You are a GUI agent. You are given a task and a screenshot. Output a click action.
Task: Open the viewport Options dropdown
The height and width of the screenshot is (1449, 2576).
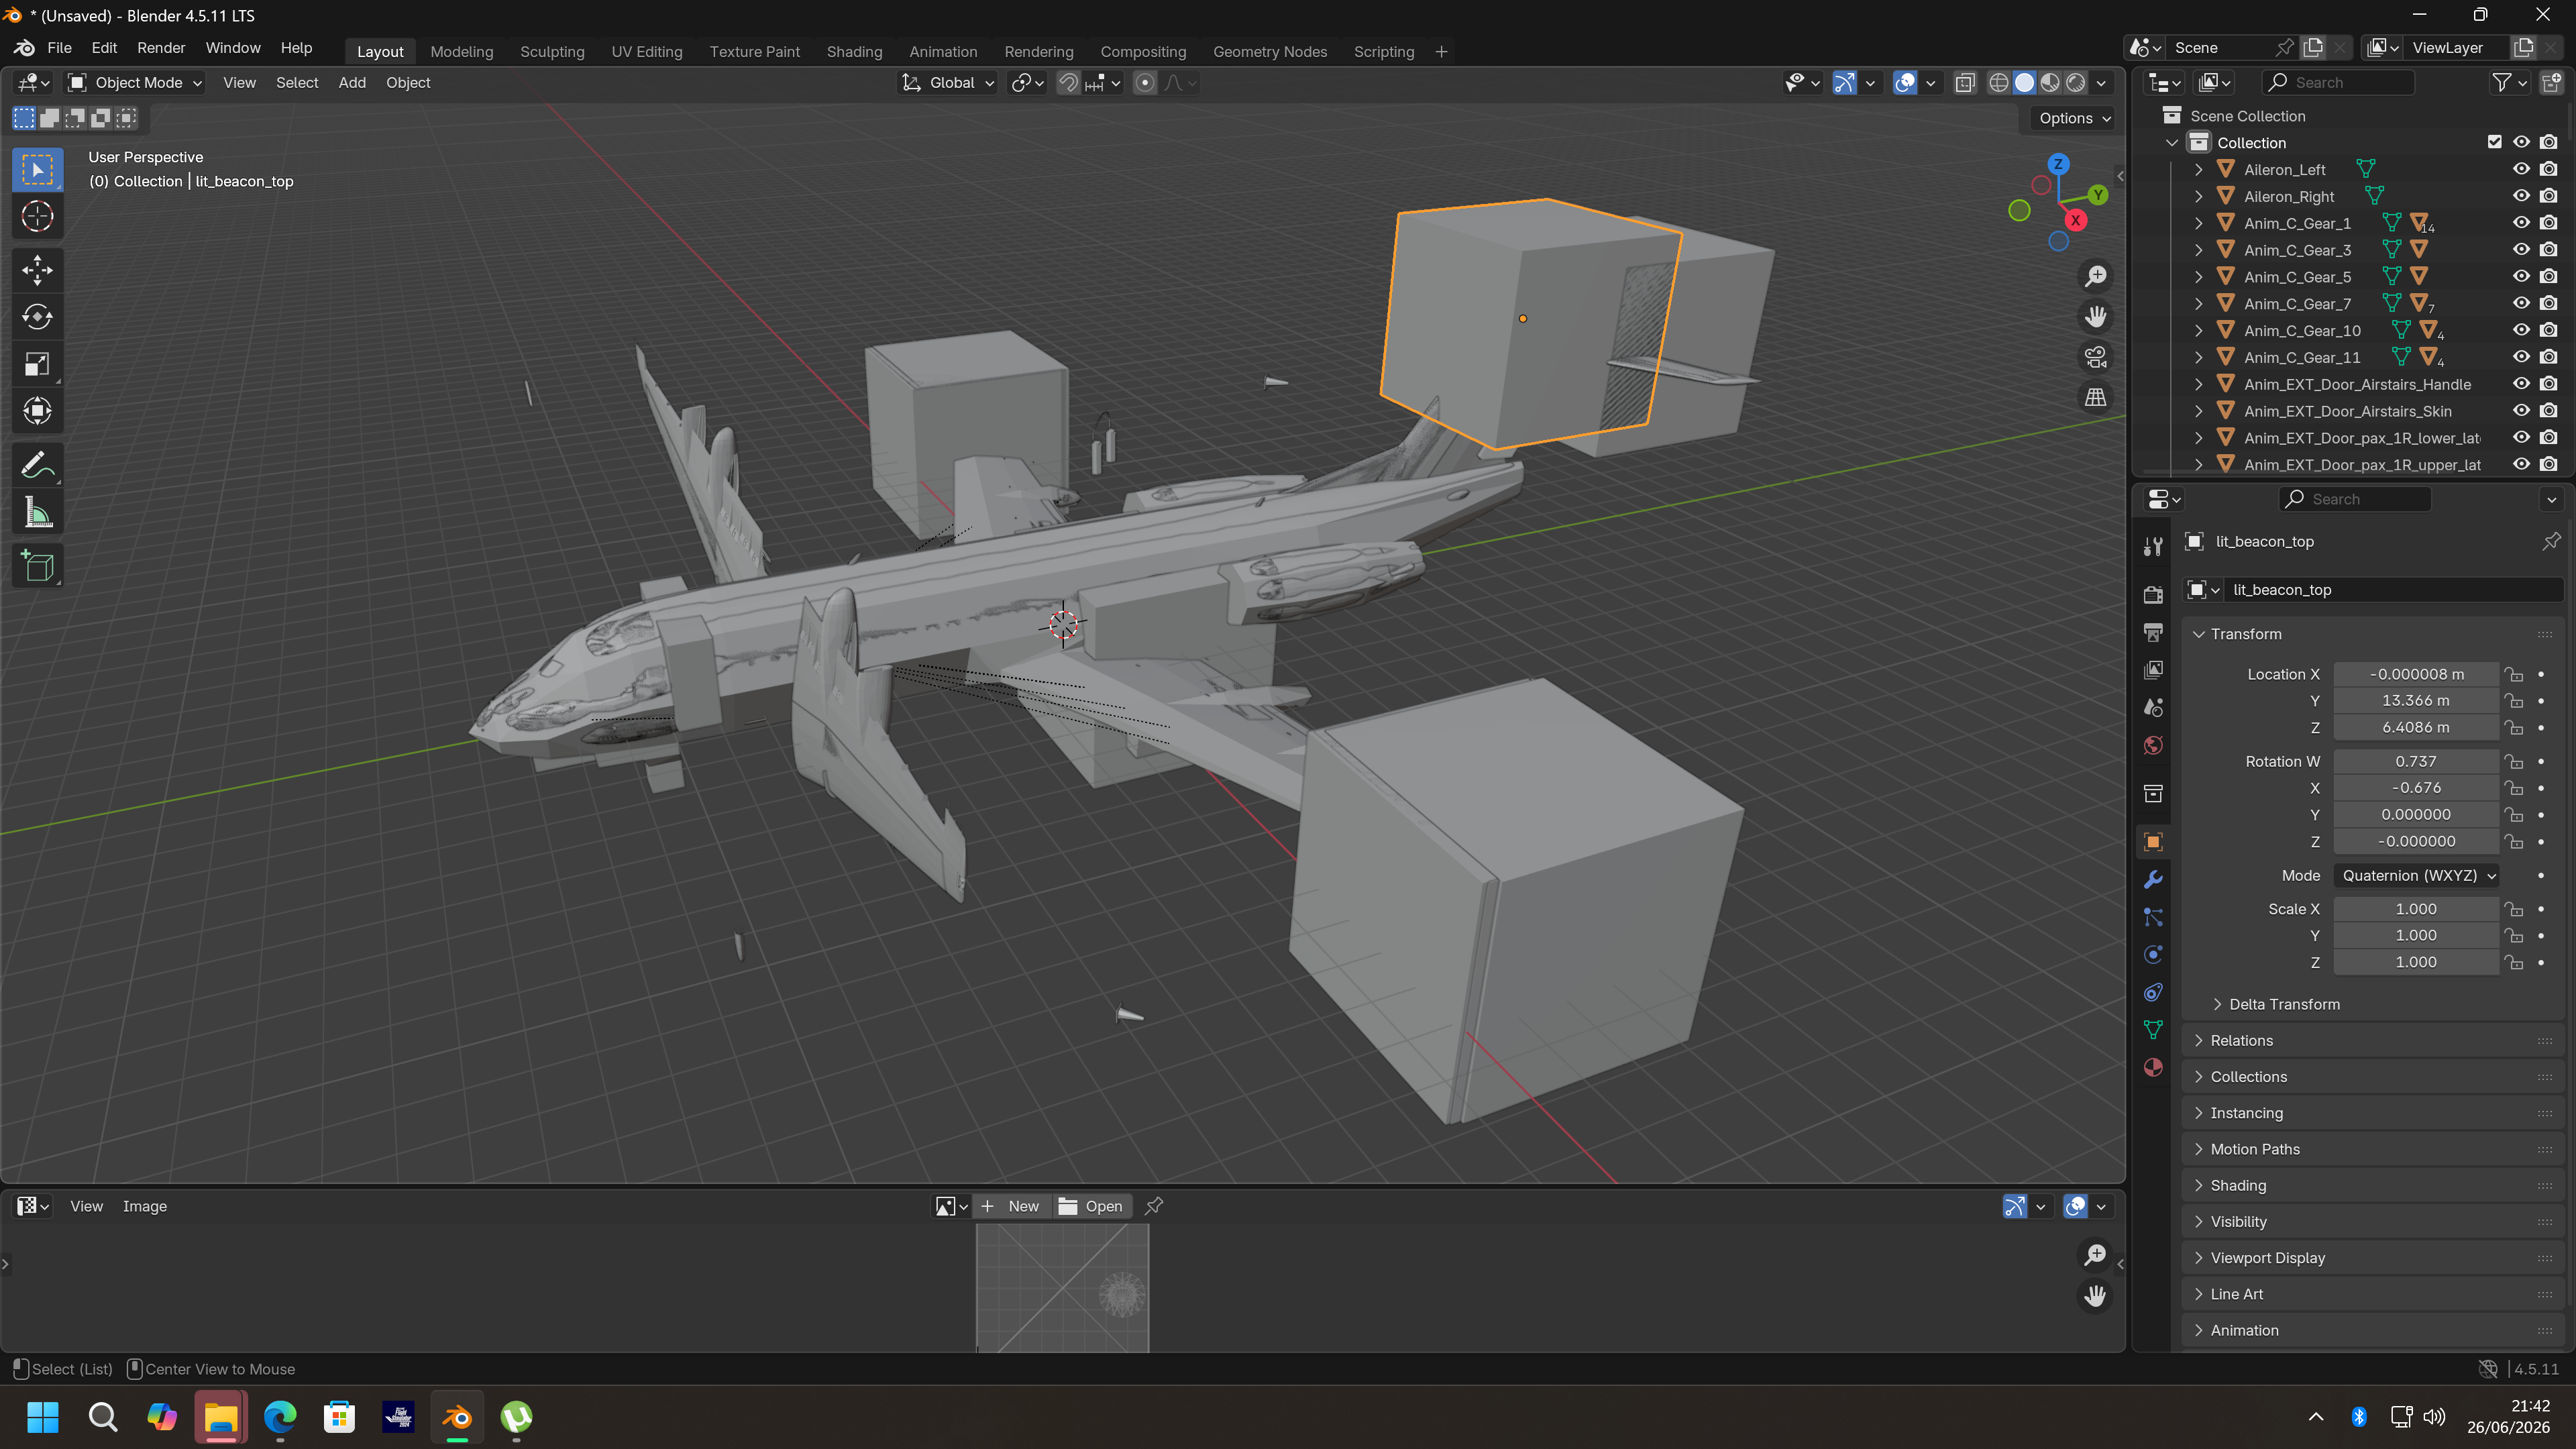(x=2075, y=118)
